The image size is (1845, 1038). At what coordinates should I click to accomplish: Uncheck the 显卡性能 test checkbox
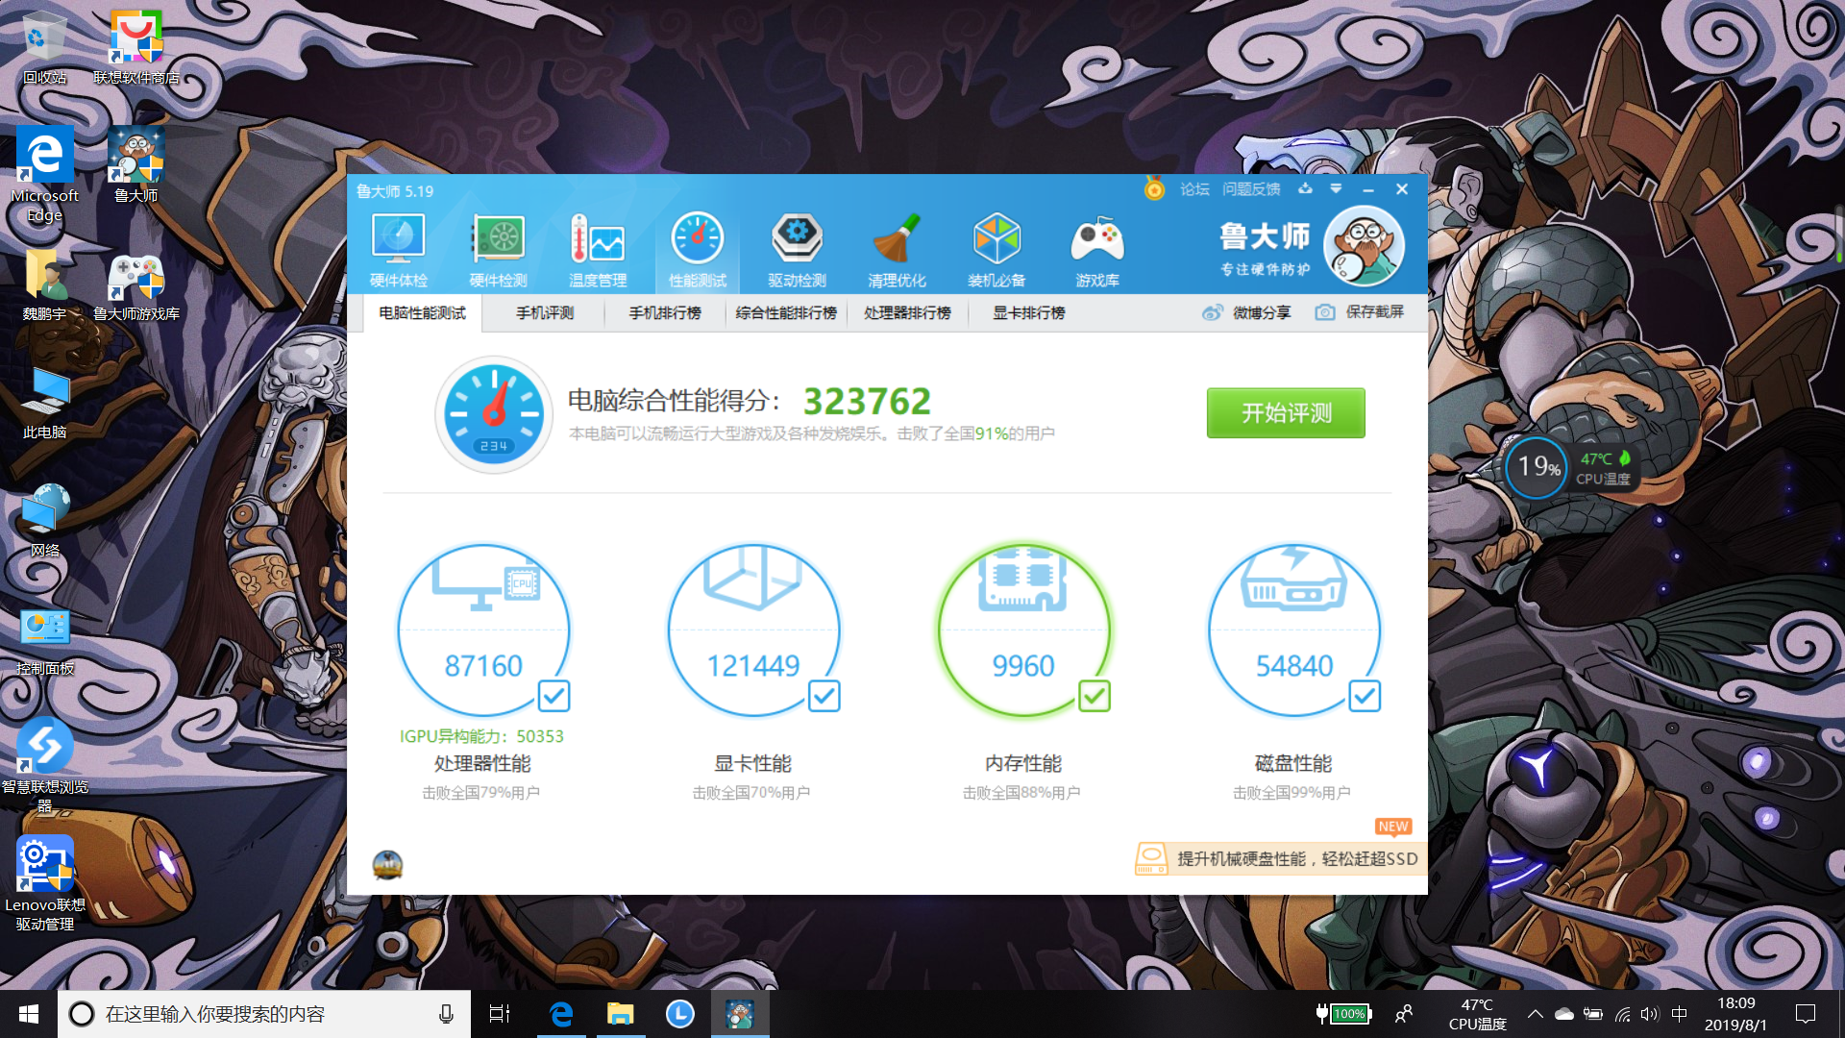pos(824,696)
